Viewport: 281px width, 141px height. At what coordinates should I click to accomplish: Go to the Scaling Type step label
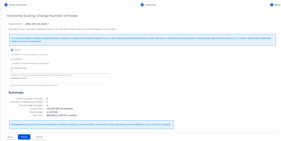tap(150, 5)
